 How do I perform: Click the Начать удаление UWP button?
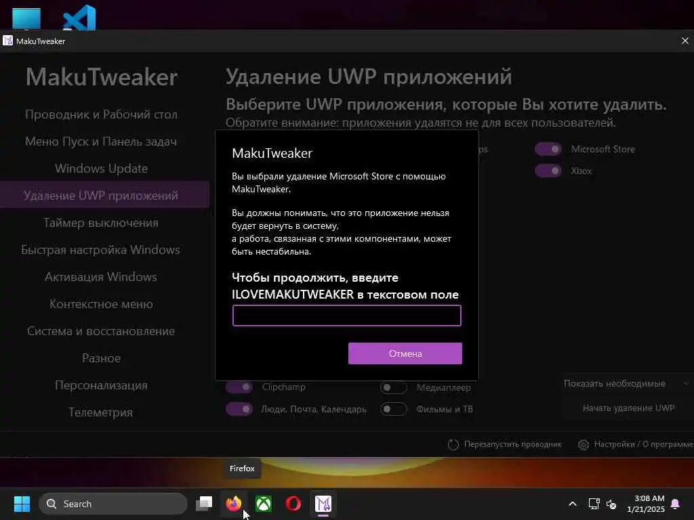628,408
